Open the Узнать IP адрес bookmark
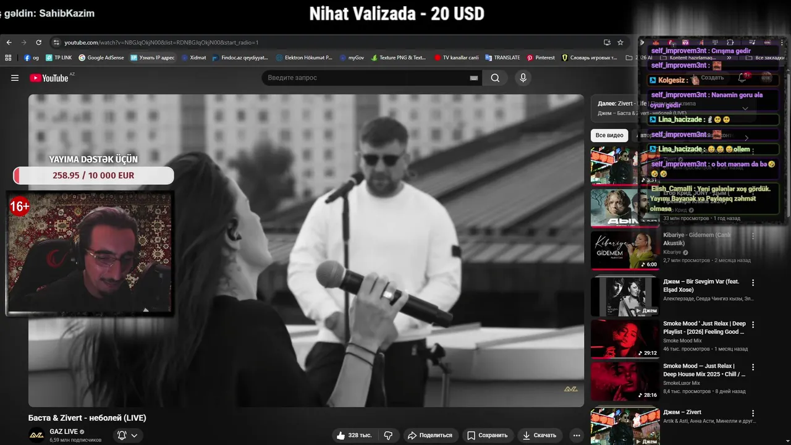 click(x=153, y=57)
